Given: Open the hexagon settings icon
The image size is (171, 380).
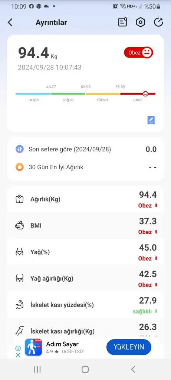Looking at the screenshot, I should click(x=141, y=22).
